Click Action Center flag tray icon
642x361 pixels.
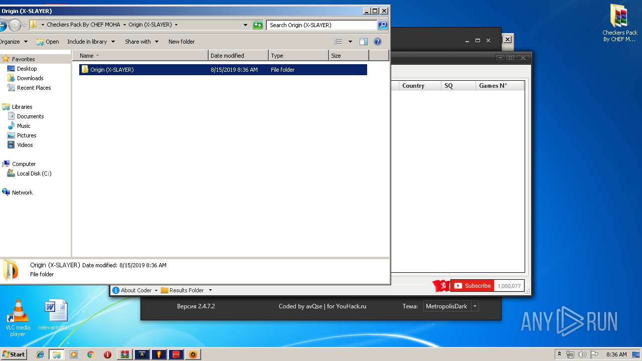click(594, 354)
